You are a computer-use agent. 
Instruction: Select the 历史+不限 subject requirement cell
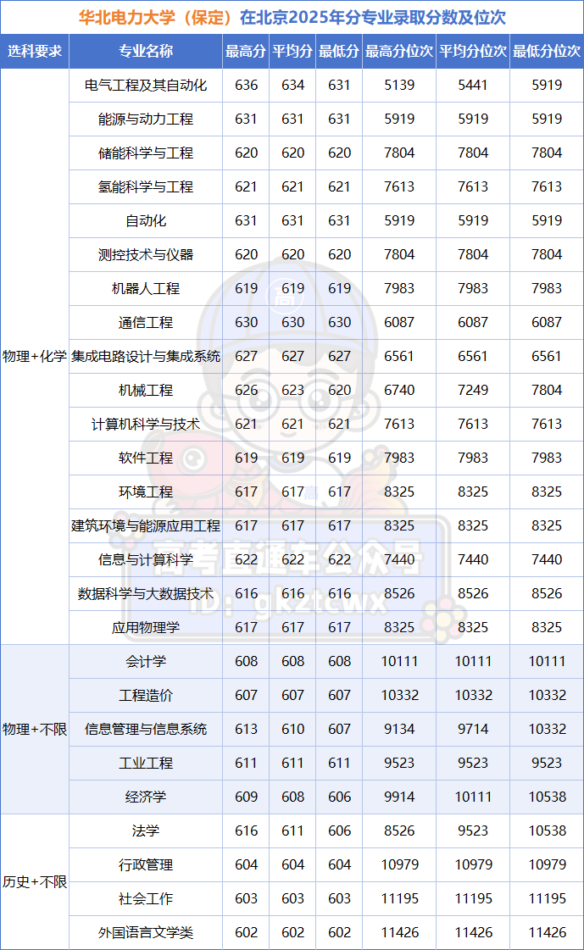click(35, 882)
